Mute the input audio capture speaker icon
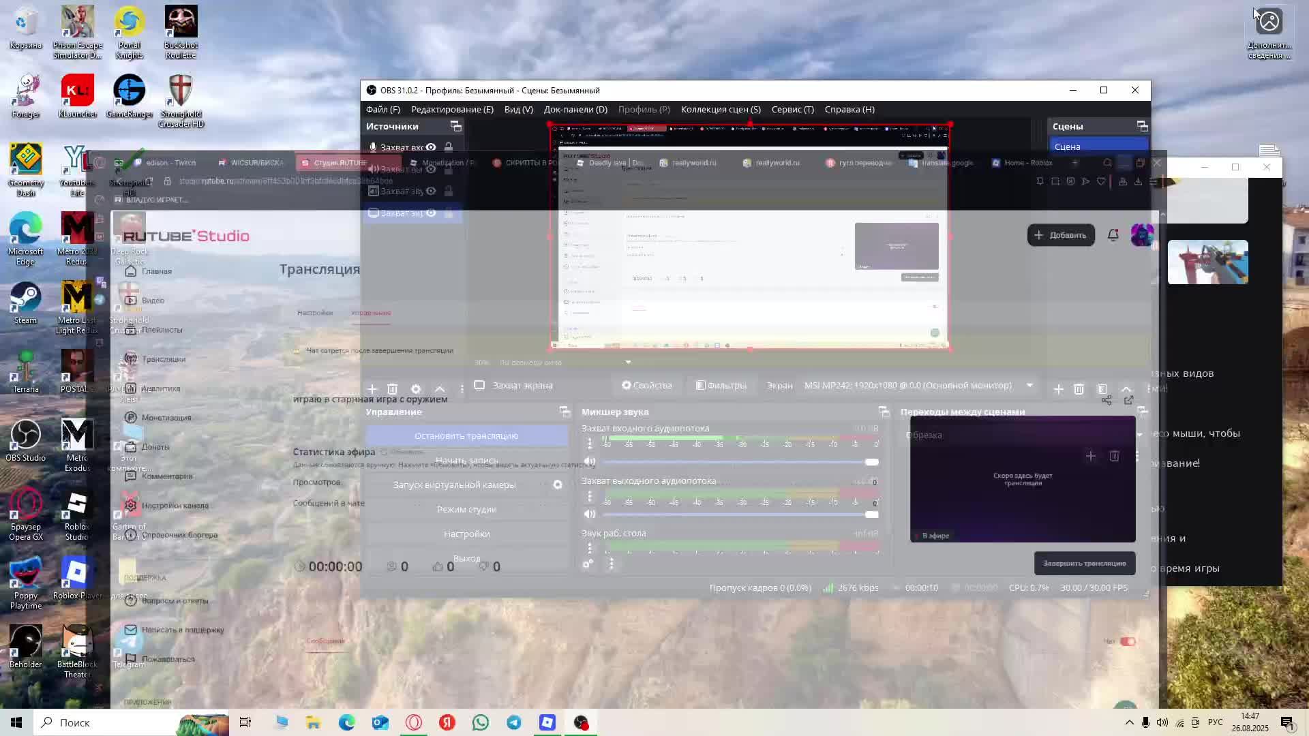 pyautogui.click(x=590, y=462)
